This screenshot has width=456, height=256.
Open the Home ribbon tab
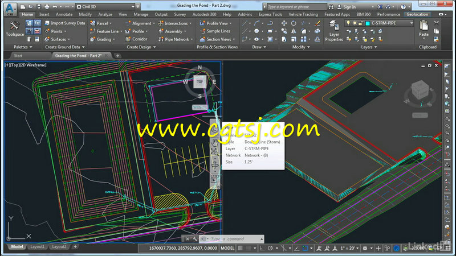click(27, 14)
